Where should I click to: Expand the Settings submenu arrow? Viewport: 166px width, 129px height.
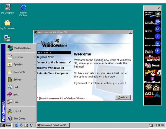pos(35,79)
